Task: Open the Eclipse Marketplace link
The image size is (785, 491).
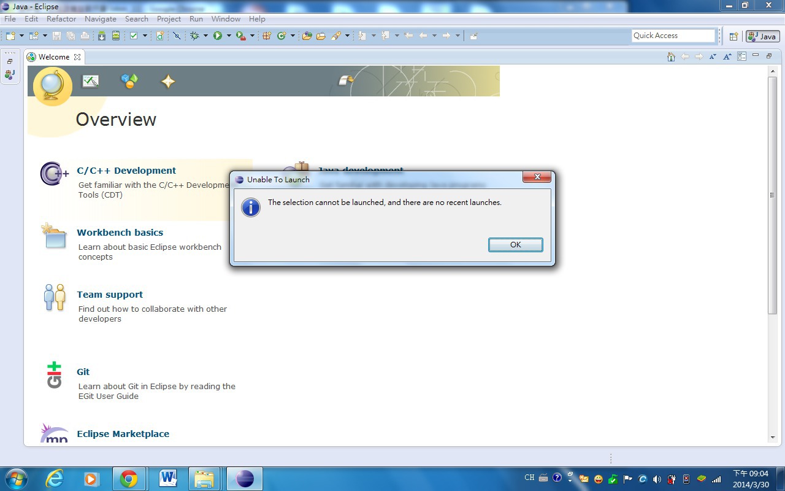Action: (123, 434)
